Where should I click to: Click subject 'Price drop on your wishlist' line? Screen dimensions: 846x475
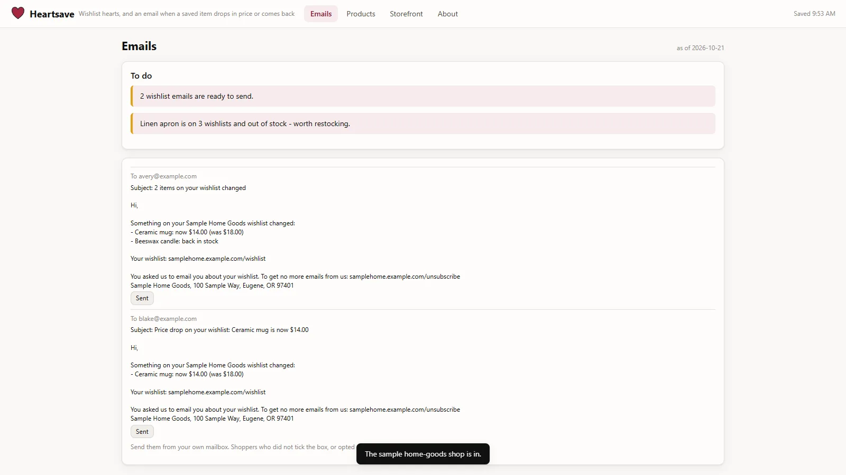point(219,330)
